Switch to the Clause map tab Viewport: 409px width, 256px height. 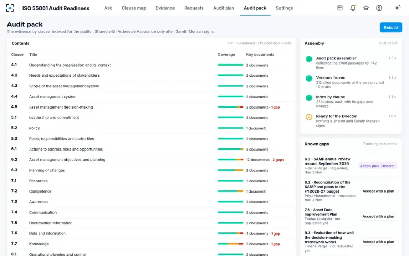tap(134, 8)
